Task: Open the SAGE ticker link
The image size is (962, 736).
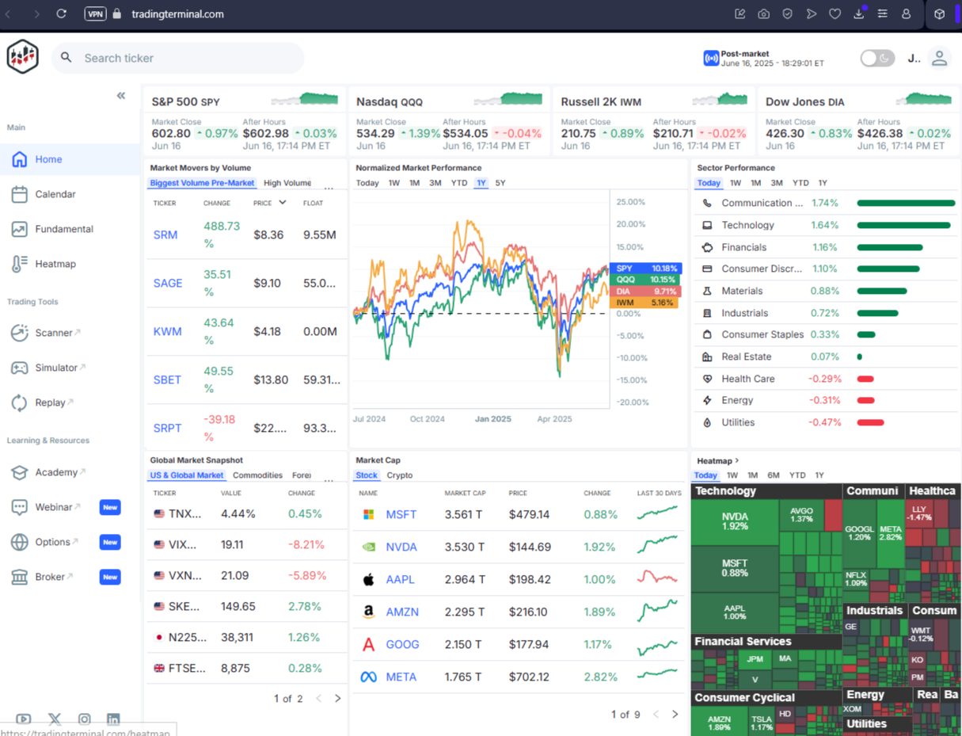Action: click(x=168, y=283)
